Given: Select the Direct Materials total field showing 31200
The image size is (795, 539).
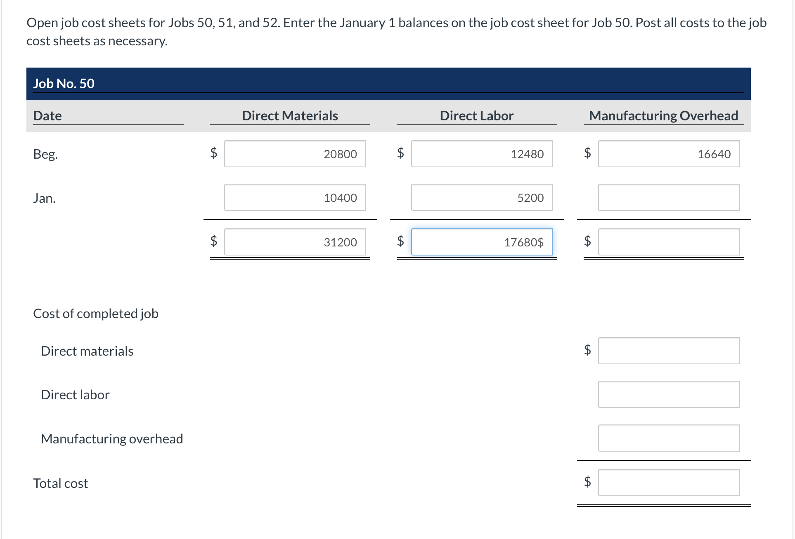Looking at the screenshot, I should coord(295,242).
